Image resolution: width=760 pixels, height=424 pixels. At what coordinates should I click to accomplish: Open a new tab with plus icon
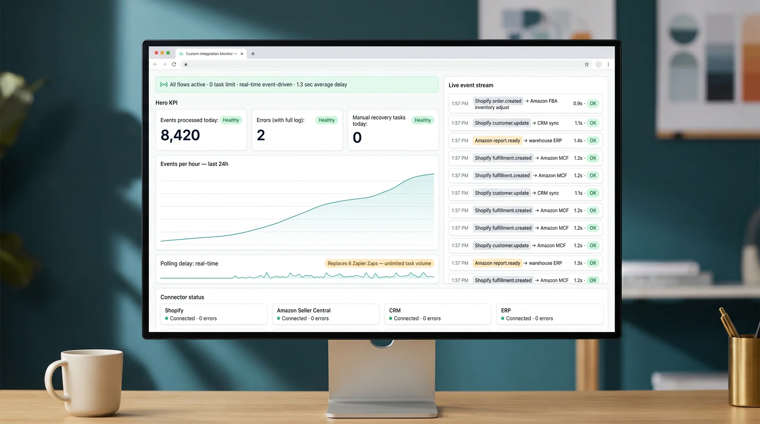[253, 54]
